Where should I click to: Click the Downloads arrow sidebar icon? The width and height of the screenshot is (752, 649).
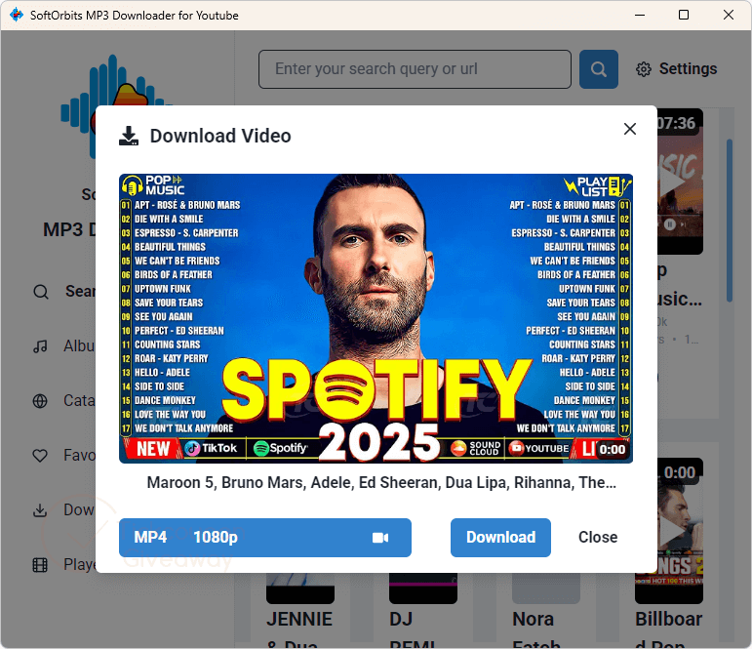[40, 509]
